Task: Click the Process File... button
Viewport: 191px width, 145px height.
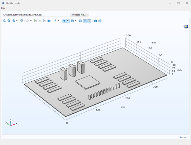Action: (x=79, y=15)
